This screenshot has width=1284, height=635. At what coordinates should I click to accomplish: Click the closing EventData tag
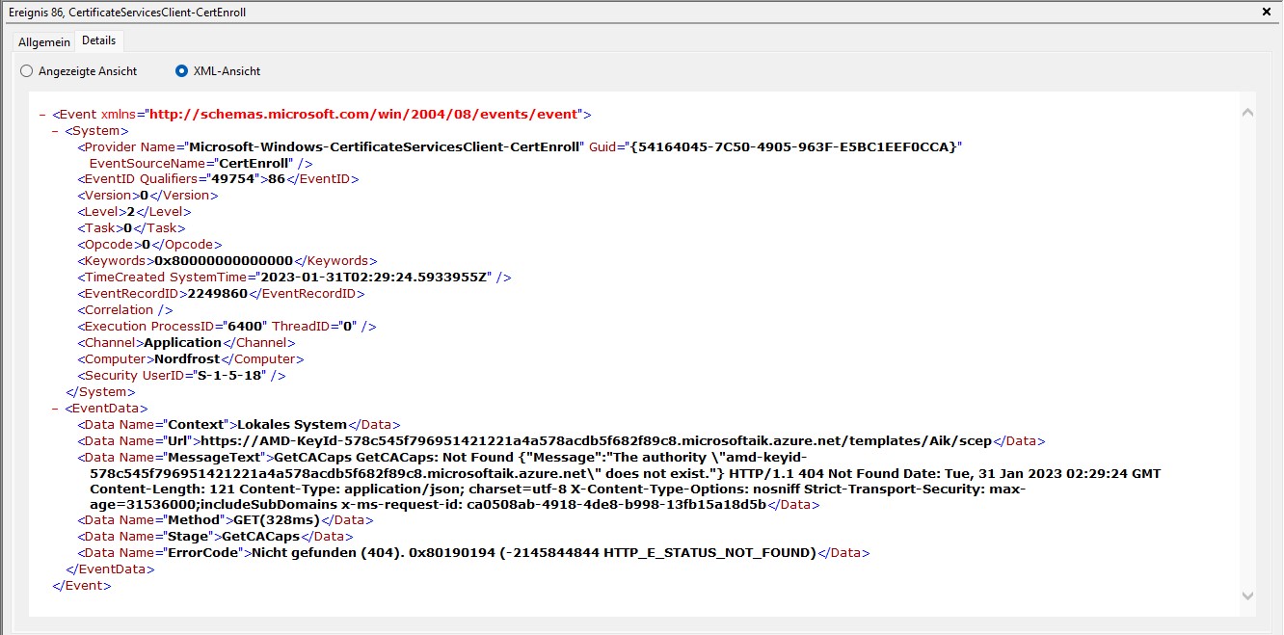pos(110,570)
